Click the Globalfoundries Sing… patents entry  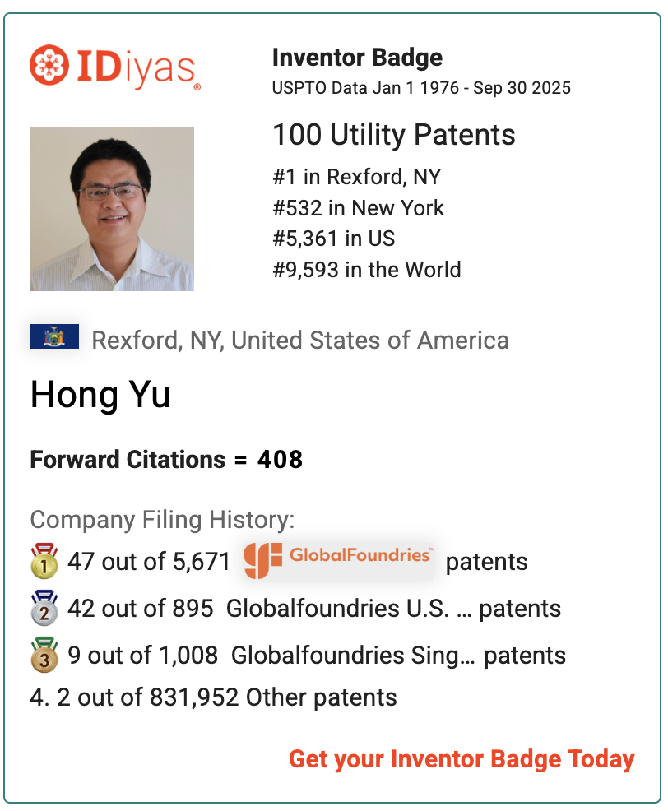[x=398, y=656]
